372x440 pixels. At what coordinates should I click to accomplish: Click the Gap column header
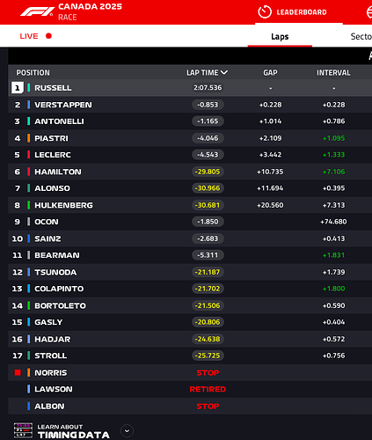(x=270, y=72)
